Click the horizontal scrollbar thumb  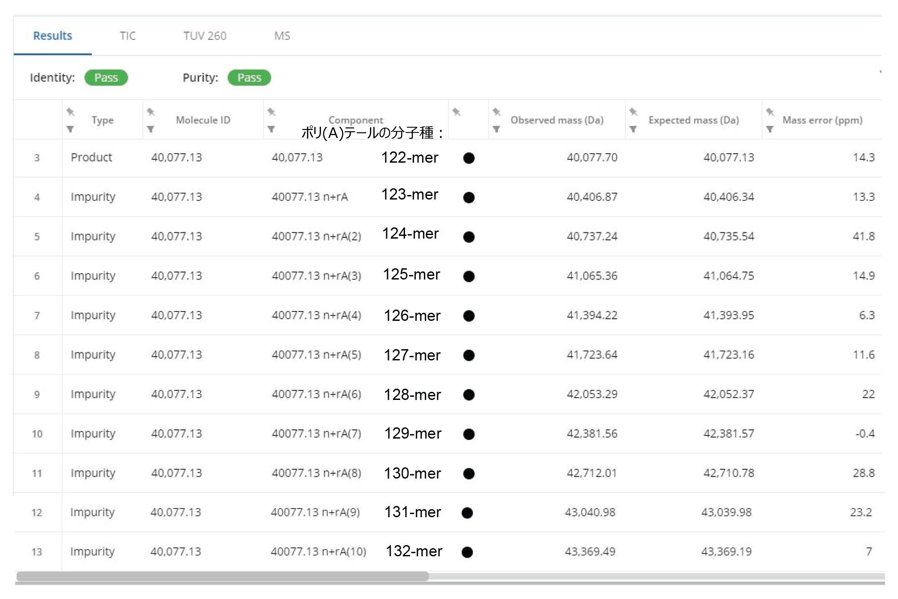222,577
